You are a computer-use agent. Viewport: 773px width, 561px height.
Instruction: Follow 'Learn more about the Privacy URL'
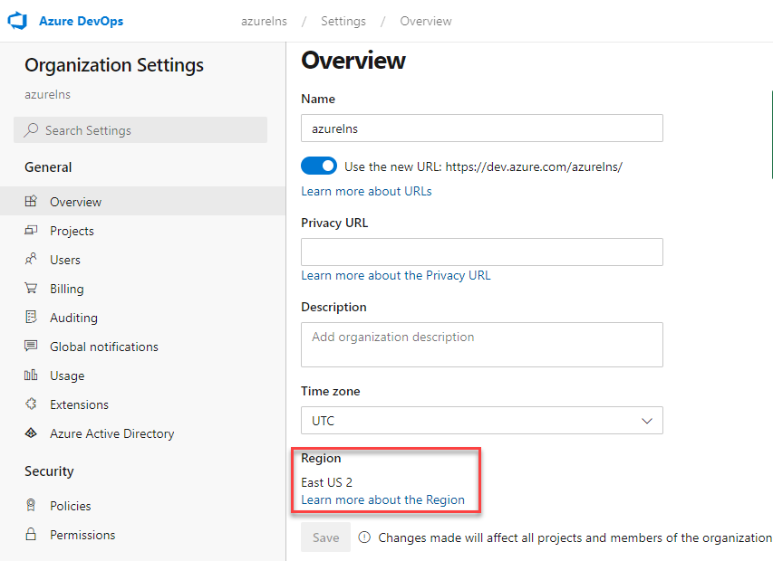click(x=395, y=275)
